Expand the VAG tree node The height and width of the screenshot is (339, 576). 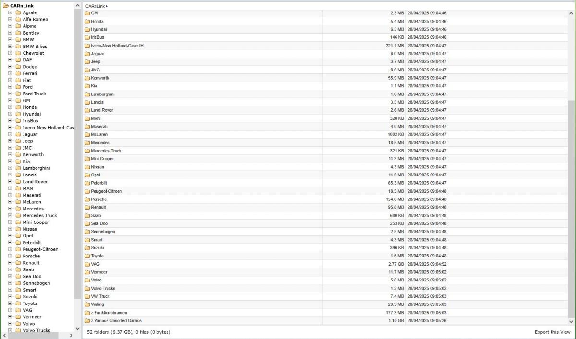point(10,310)
